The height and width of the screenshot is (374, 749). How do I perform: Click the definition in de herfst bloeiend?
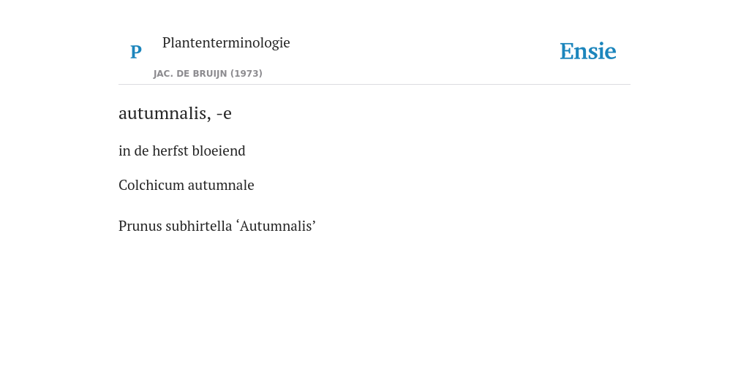pos(182,150)
